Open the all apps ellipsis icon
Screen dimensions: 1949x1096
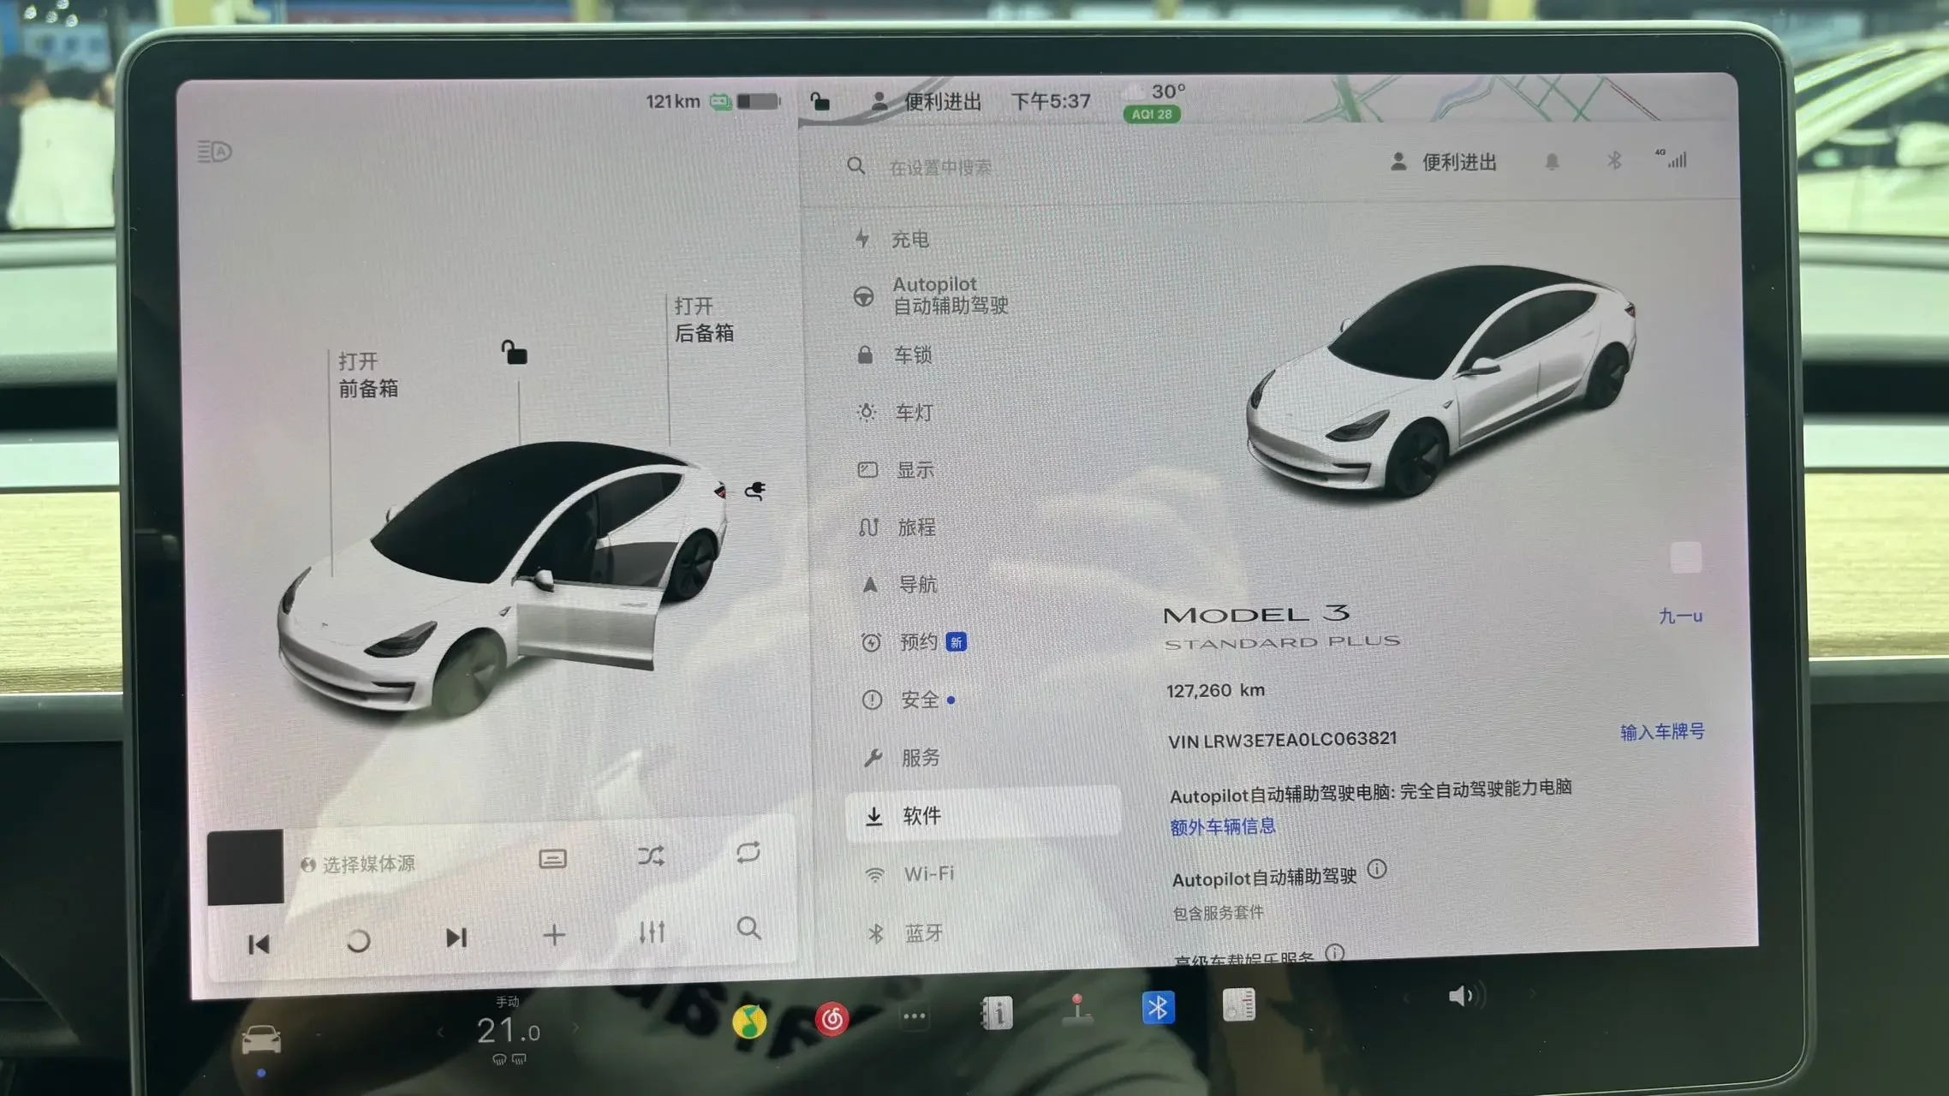point(914,1016)
